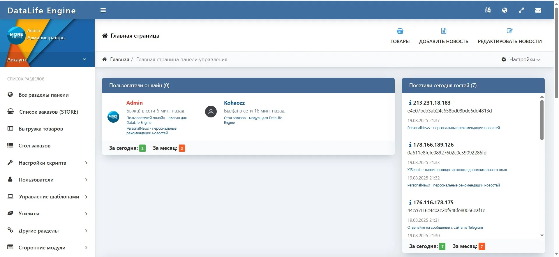The image size is (559, 257).
Task: Click the settings gear icon near Настройки
Action: pyautogui.click(x=504, y=59)
